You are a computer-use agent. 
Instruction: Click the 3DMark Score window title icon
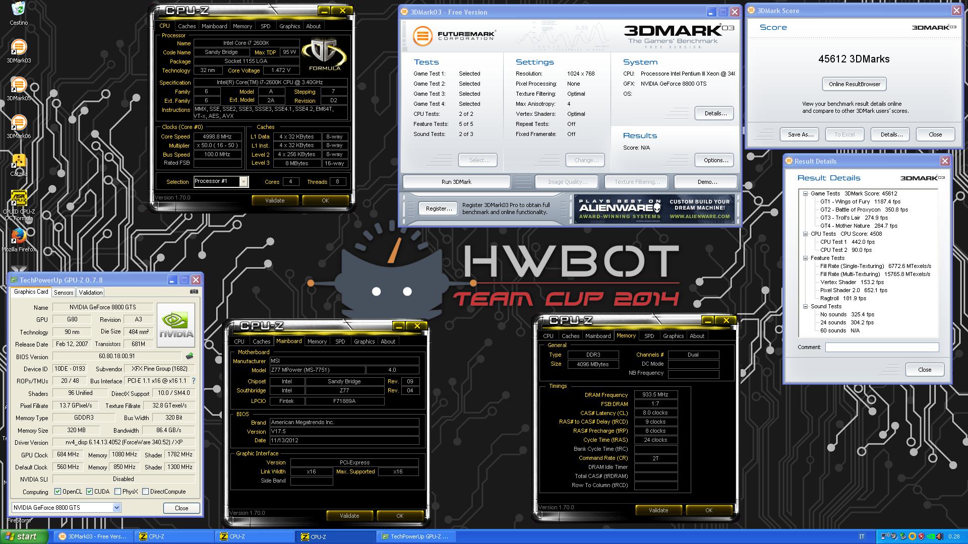click(752, 11)
